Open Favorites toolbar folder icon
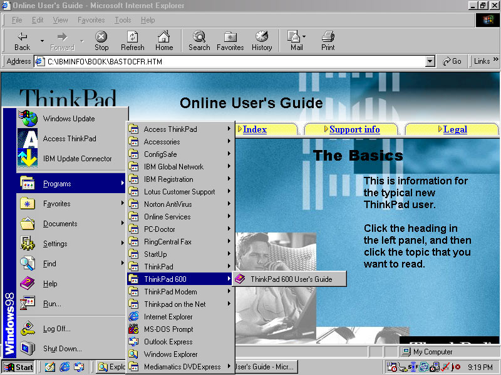 pos(230,37)
